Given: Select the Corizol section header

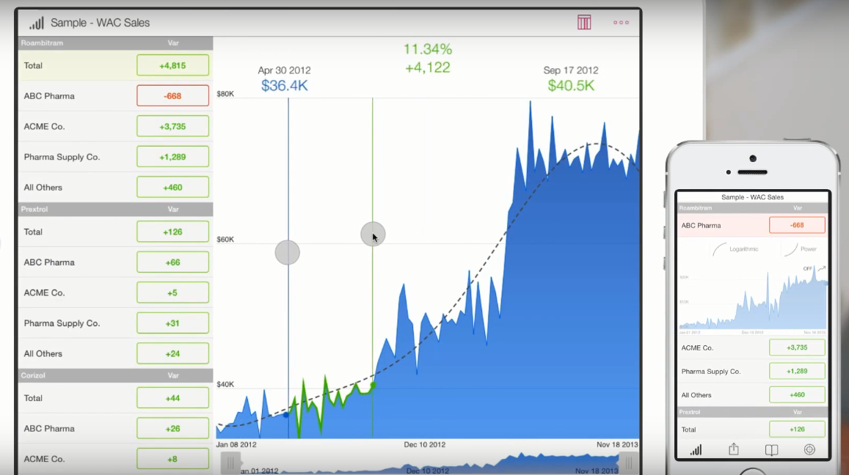Looking at the screenshot, I should (116, 375).
